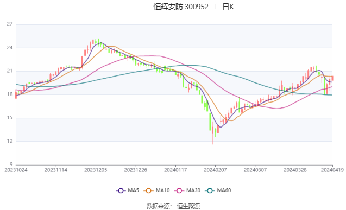Click the 20240307 date axis label
This screenshot has height=210, width=346.
tap(255, 170)
